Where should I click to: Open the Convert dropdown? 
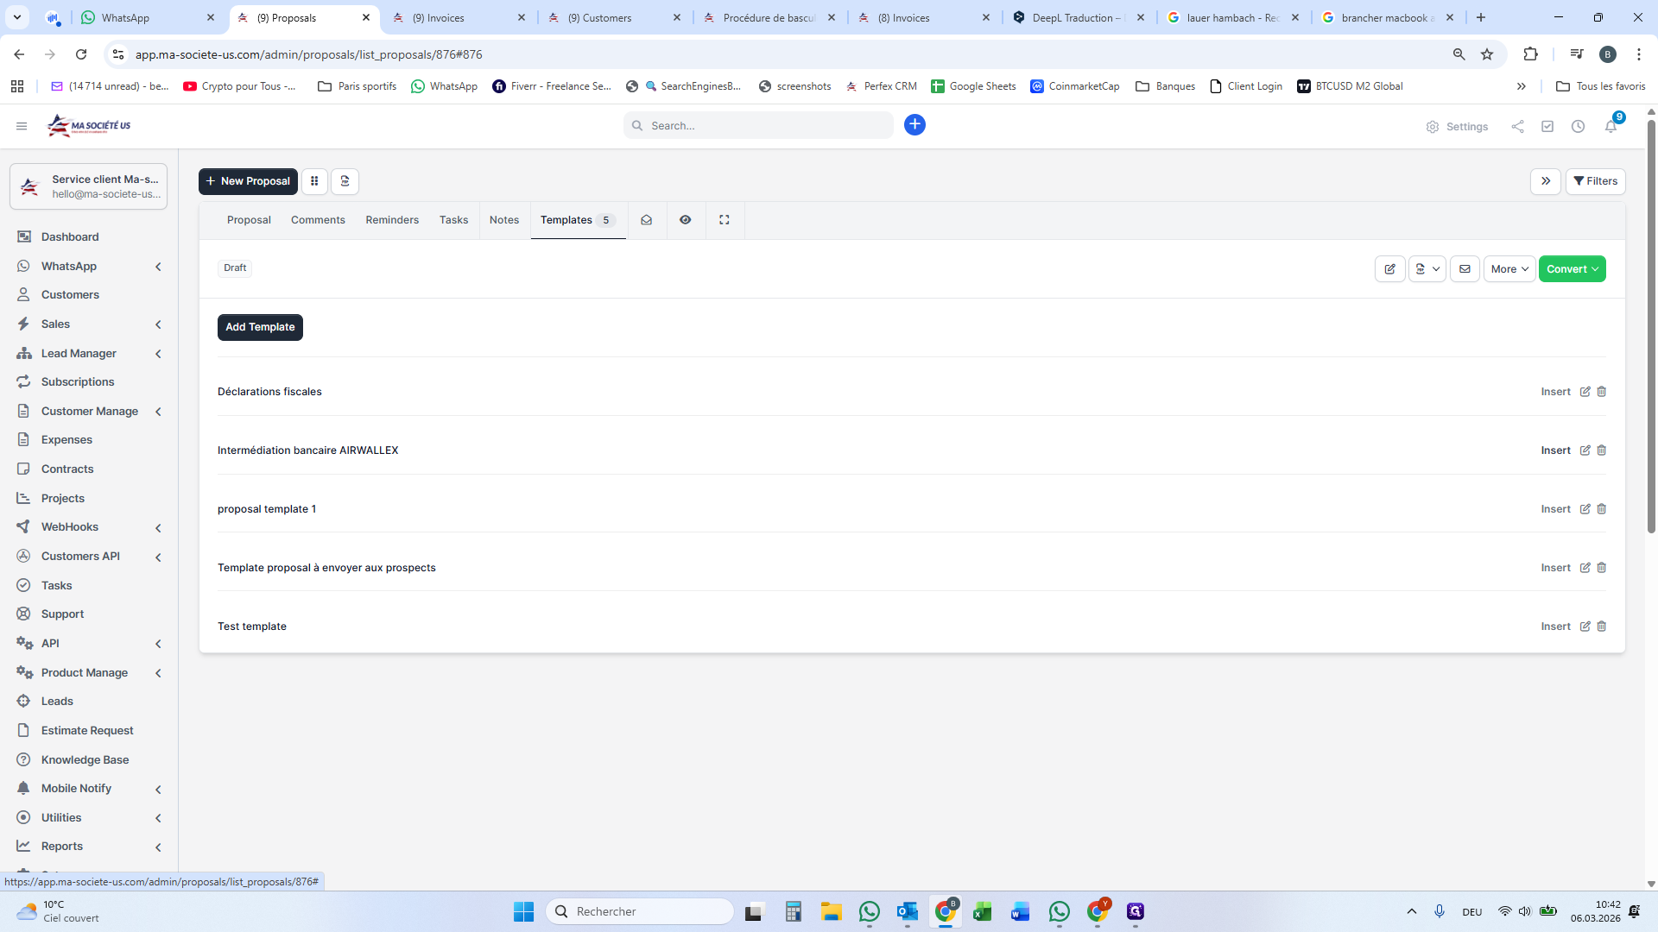point(1572,269)
